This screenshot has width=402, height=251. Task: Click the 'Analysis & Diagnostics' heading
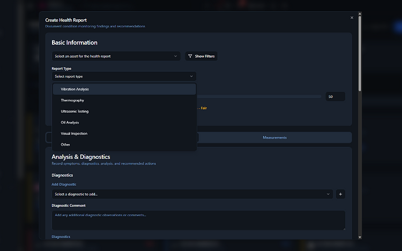point(81,157)
